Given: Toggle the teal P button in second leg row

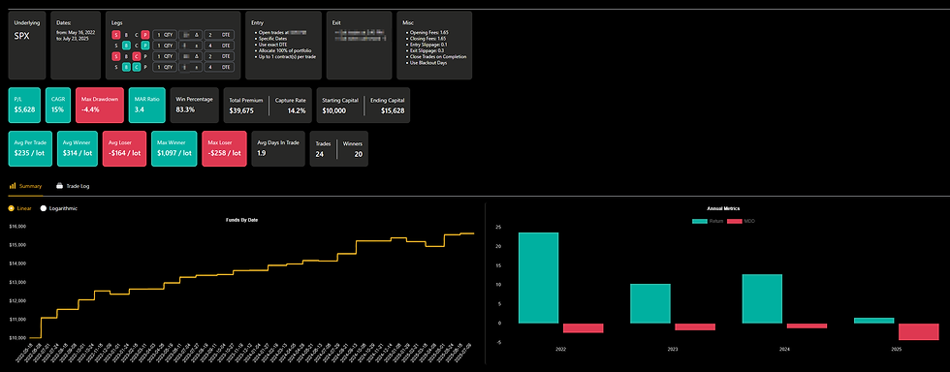Looking at the screenshot, I should click(145, 46).
